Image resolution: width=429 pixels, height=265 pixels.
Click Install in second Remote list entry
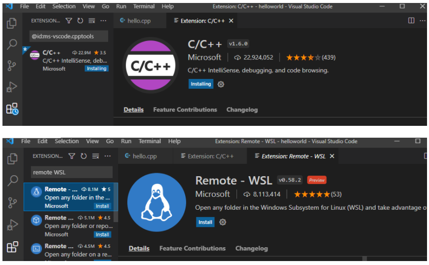tap(102, 234)
